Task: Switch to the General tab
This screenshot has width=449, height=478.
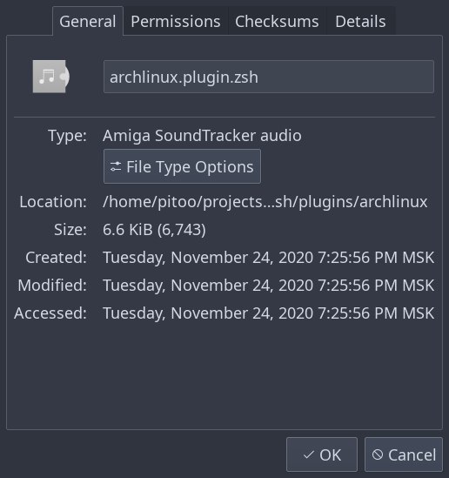Action: (88, 22)
